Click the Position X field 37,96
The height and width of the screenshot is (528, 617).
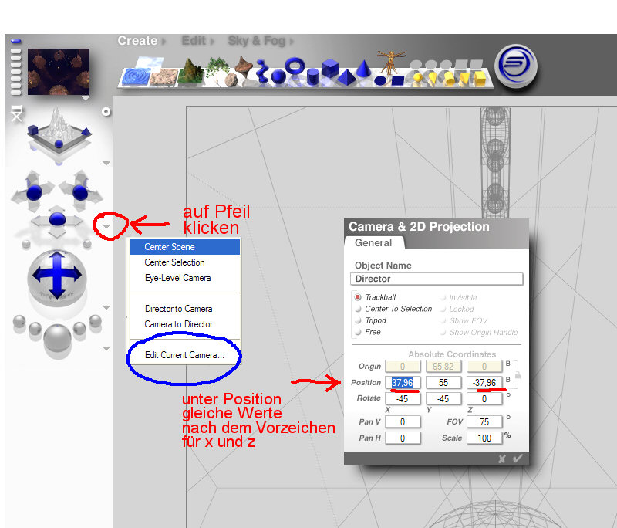(403, 383)
